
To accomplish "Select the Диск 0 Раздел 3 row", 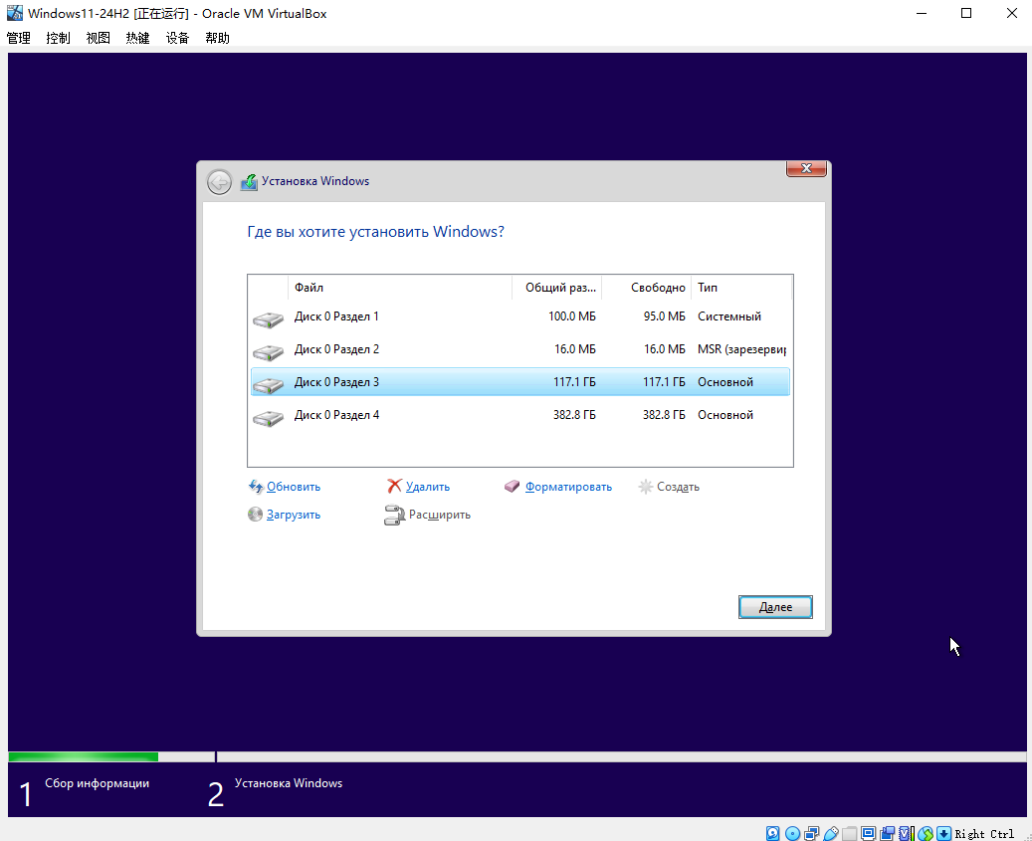I will (x=519, y=382).
